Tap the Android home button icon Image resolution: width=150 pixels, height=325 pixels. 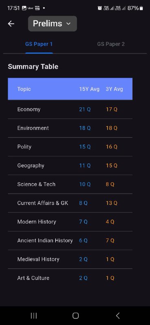[x=76, y=316]
